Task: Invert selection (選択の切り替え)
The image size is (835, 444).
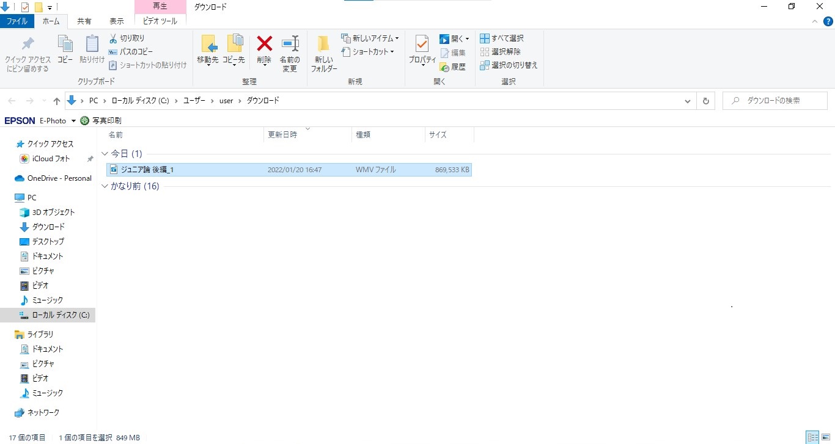Action: tap(509, 65)
